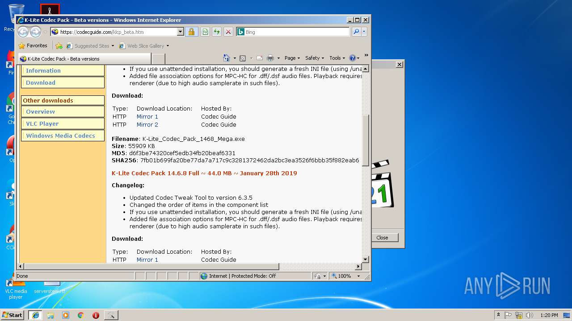572x321 pixels.
Task: Open the Safety menu
Action: coord(315,58)
